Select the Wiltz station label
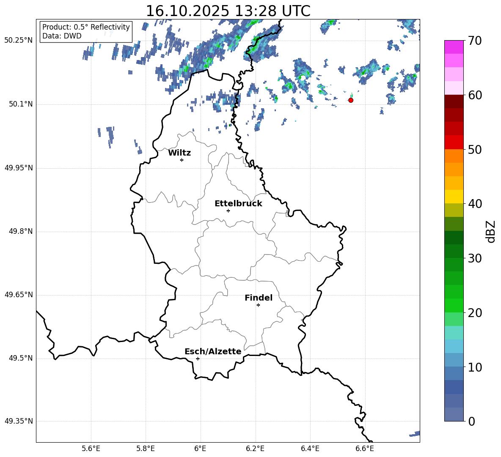The height and width of the screenshot is (457, 501). tap(179, 153)
